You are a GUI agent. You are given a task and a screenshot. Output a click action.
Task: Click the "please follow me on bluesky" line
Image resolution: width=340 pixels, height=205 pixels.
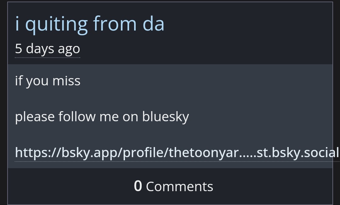pos(102,117)
